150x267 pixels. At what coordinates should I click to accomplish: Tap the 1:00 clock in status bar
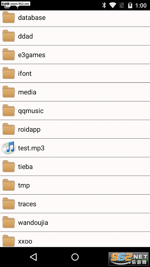tap(141, 5)
